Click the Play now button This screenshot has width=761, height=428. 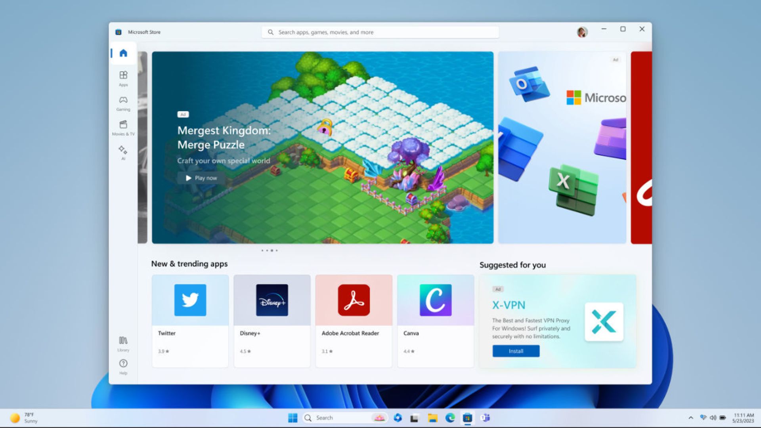[x=201, y=178]
